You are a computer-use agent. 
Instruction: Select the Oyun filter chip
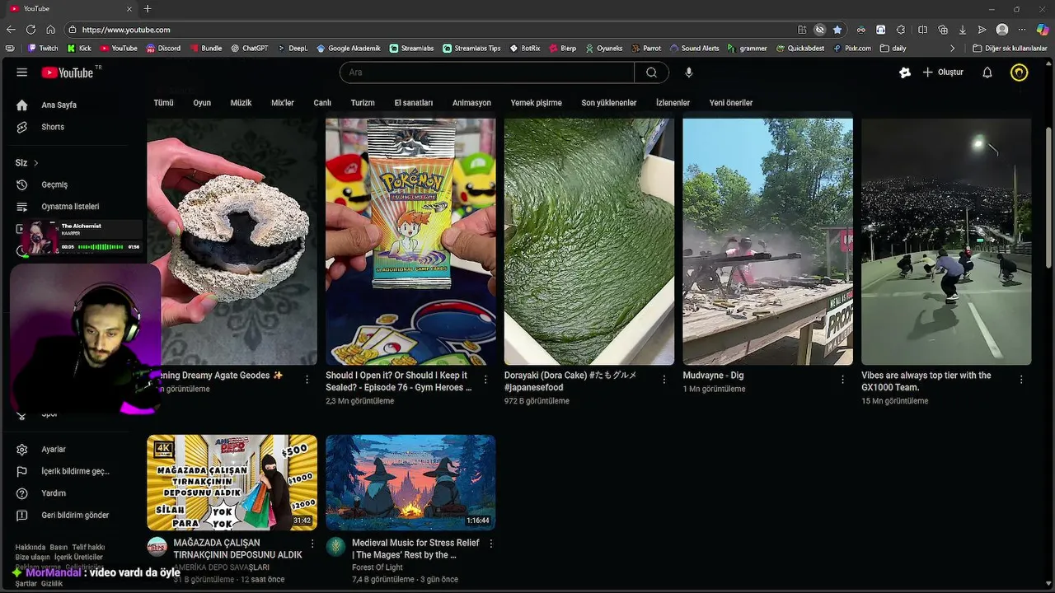pos(202,103)
